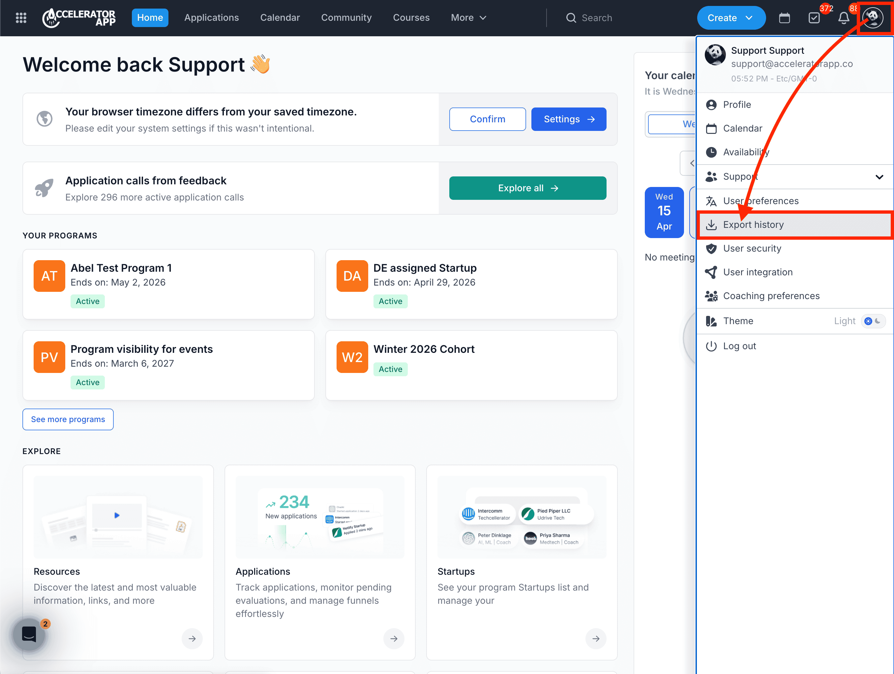Click the arrow icon on Resources card
Screen dimensions: 894x674
pyautogui.click(x=192, y=638)
